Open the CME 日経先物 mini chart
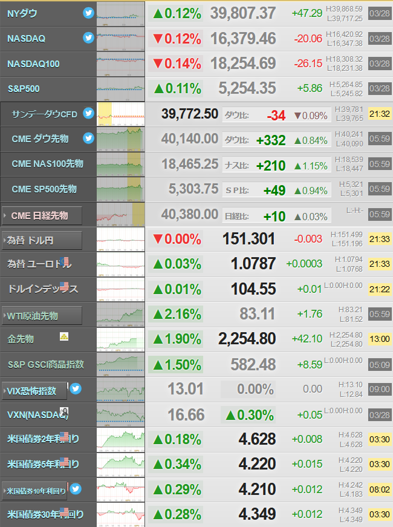Image resolution: width=393 pixels, height=527 pixels. click(x=120, y=214)
